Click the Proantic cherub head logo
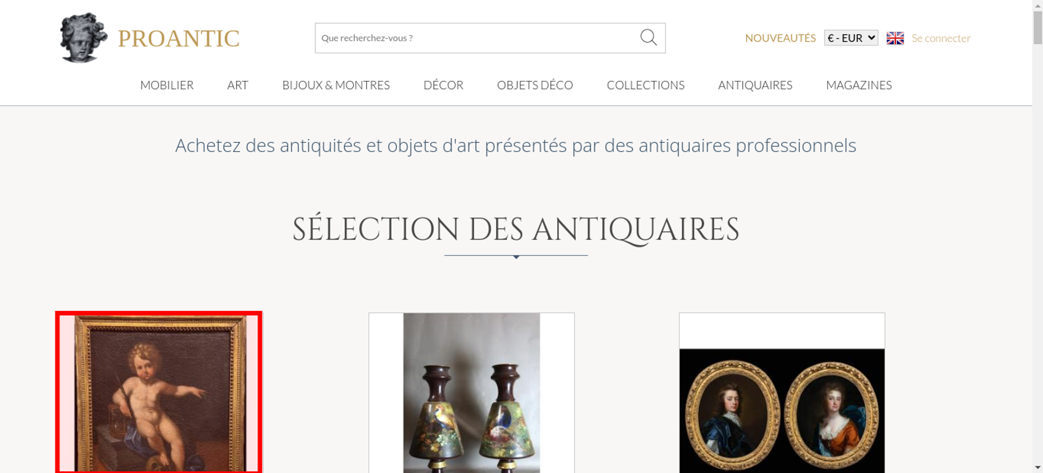 (83, 38)
